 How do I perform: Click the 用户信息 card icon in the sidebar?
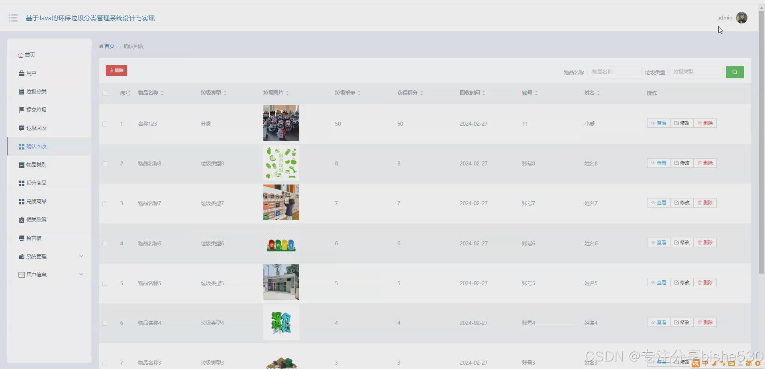[x=22, y=275]
